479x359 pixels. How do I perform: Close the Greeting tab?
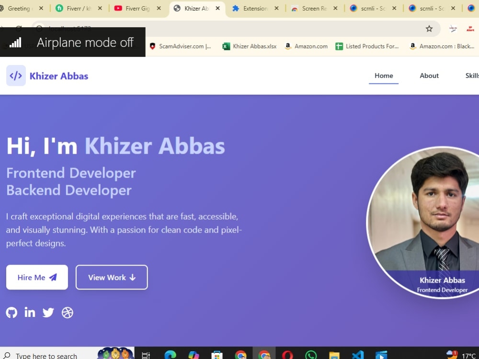(41, 8)
